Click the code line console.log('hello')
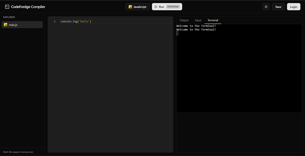Image resolution: width=305 pixels, height=156 pixels. pyautogui.click(x=76, y=21)
